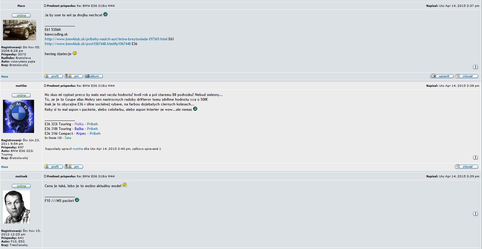Open matthe's BMW skull avatar
482x249 pixels.
click(18, 116)
